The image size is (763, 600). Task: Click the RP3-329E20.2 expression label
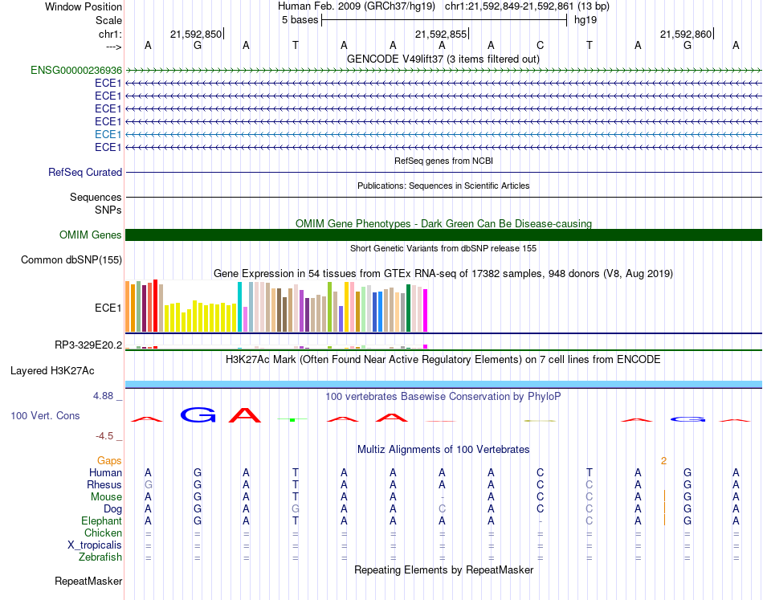tap(88, 345)
